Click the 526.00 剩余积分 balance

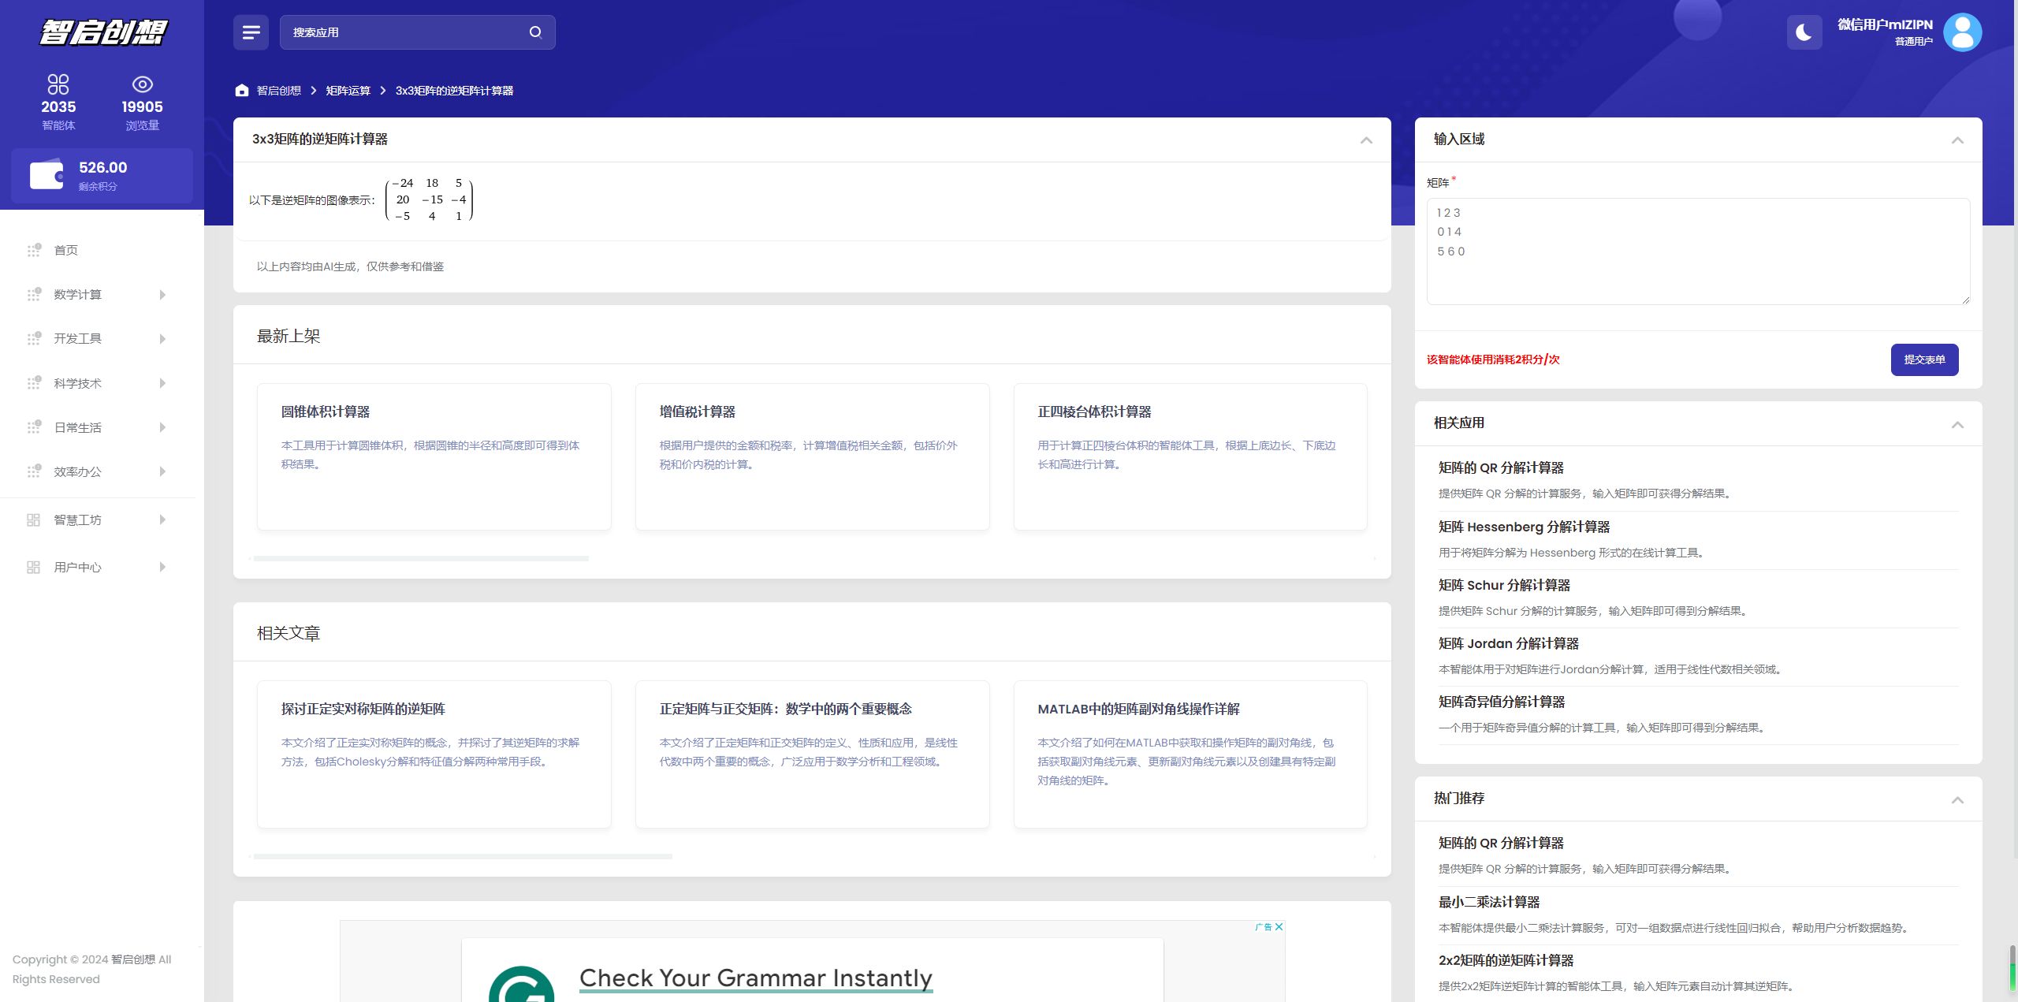pyautogui.click(x=102, y=176)
